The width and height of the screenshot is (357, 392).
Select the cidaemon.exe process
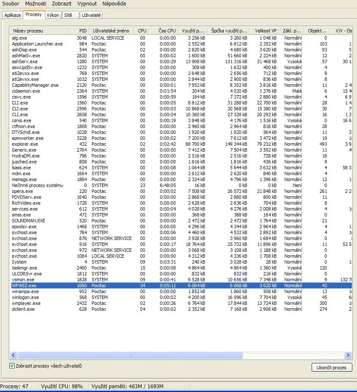pyautogui.click(x=181, y=91)
